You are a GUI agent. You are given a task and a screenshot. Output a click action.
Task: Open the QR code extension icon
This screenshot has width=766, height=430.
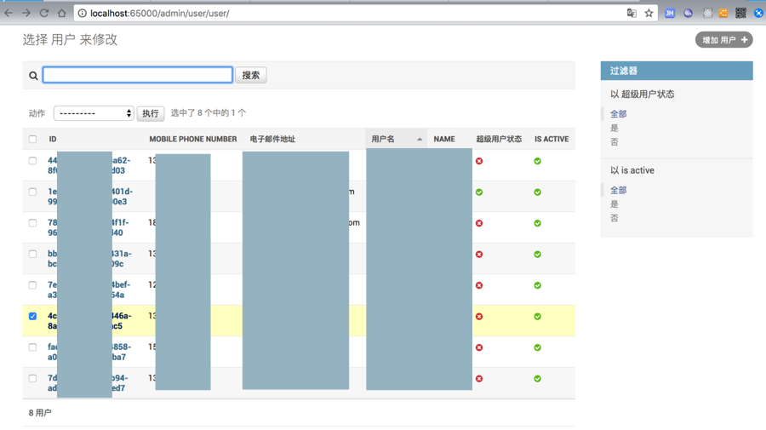click(741, 13)
